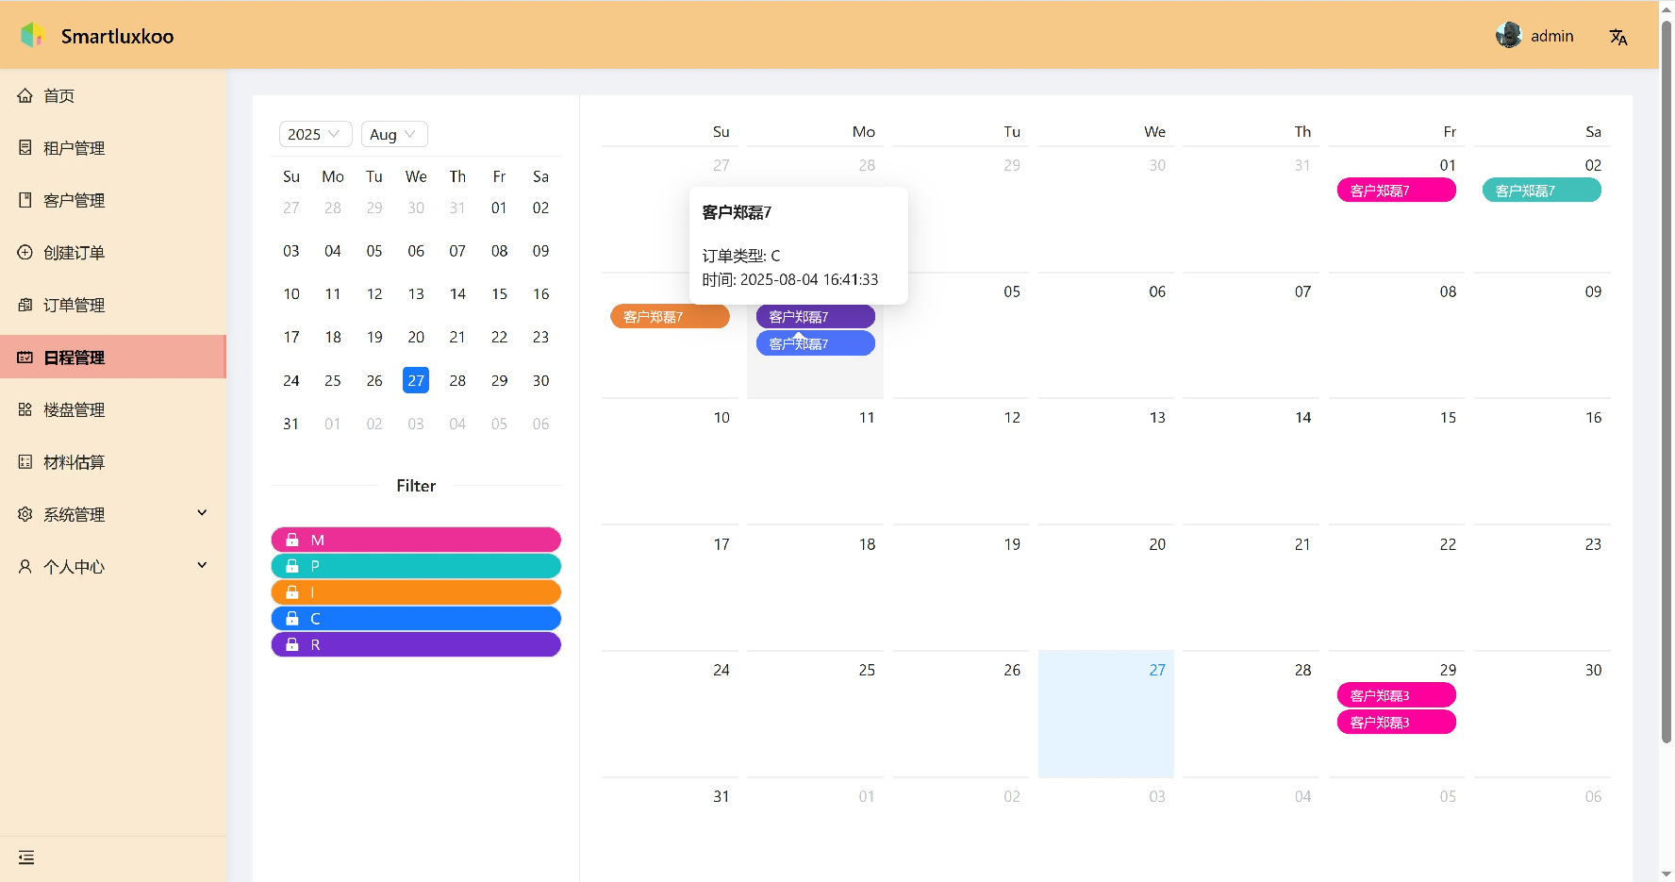Select day 15 in the mini calendar

click(x=499, y=294)
